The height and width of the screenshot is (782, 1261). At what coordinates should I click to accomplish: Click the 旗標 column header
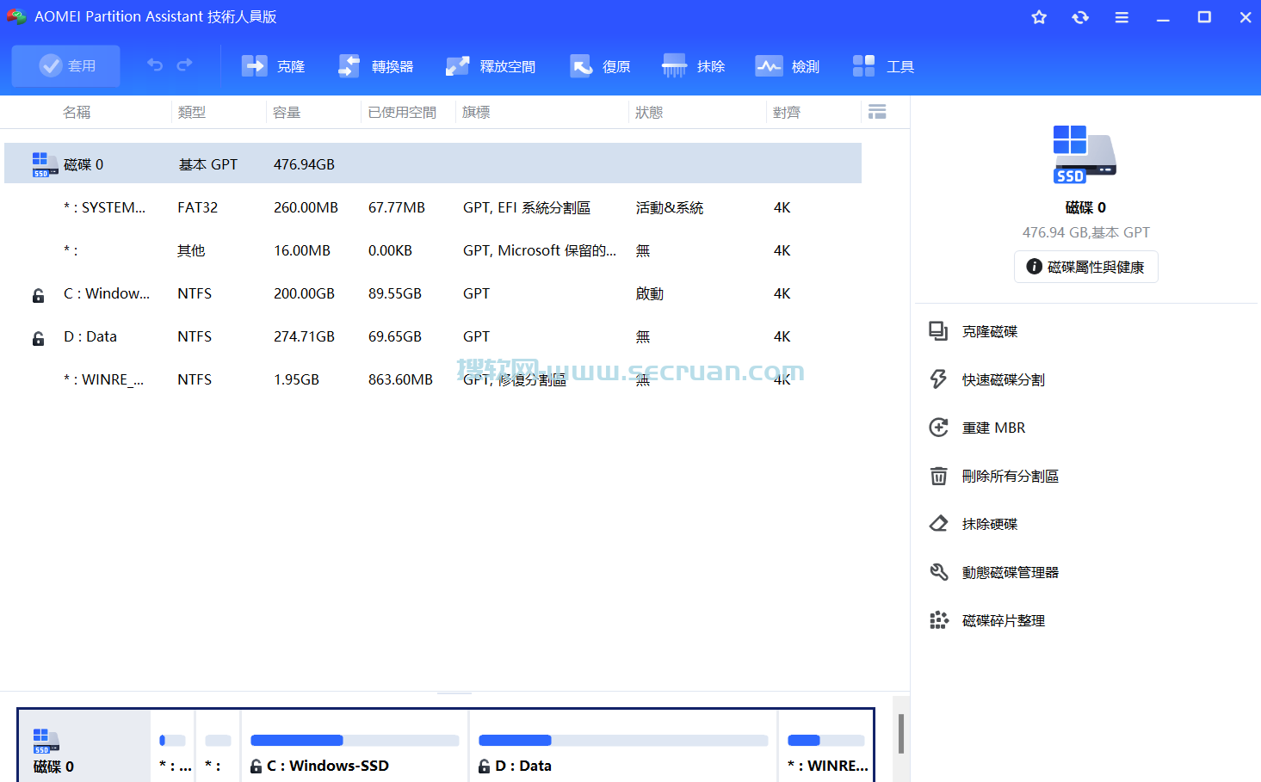coord(476,112)
